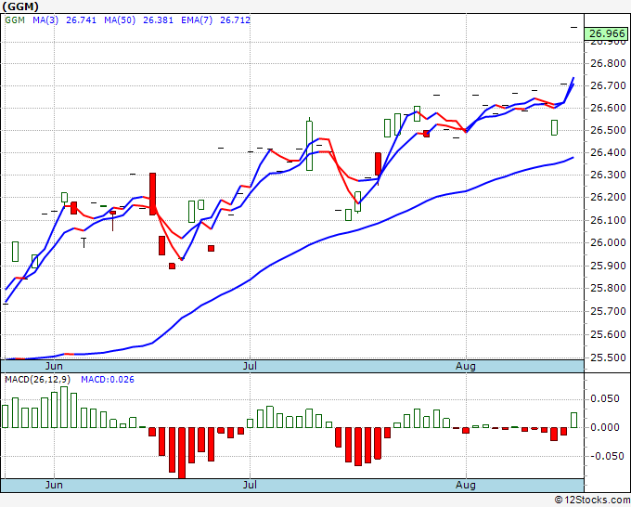Click the 26.500 price axis label
The image size is (631, 507).
tap(608, 130)
